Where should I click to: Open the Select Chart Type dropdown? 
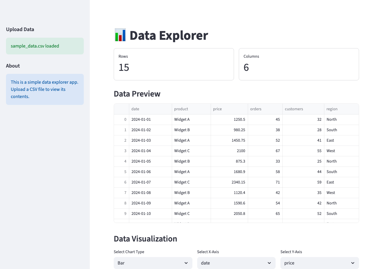pos(153,263)
